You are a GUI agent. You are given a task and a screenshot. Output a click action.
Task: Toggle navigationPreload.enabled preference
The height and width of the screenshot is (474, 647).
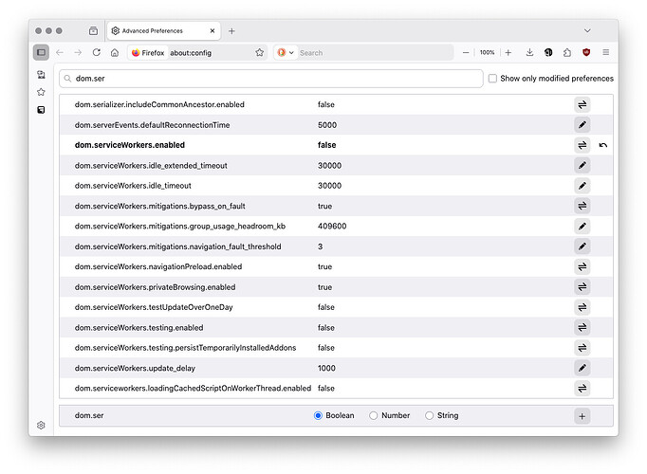[x=582, y=266]
